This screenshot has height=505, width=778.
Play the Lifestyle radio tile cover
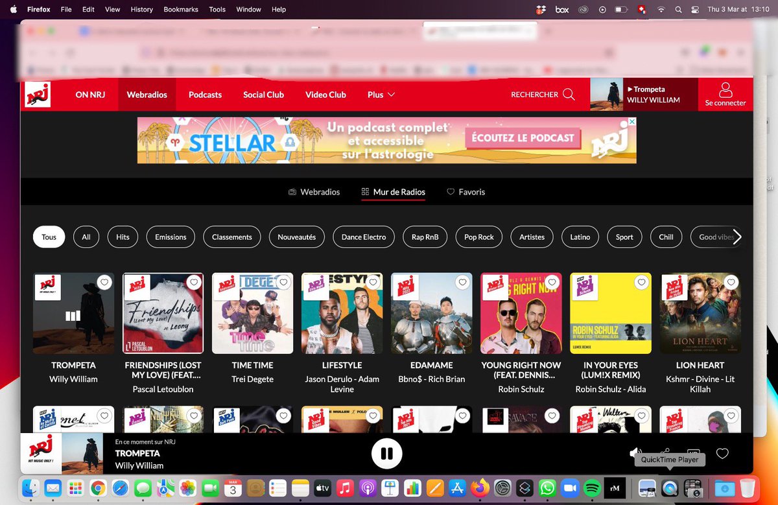coord(342,313)
